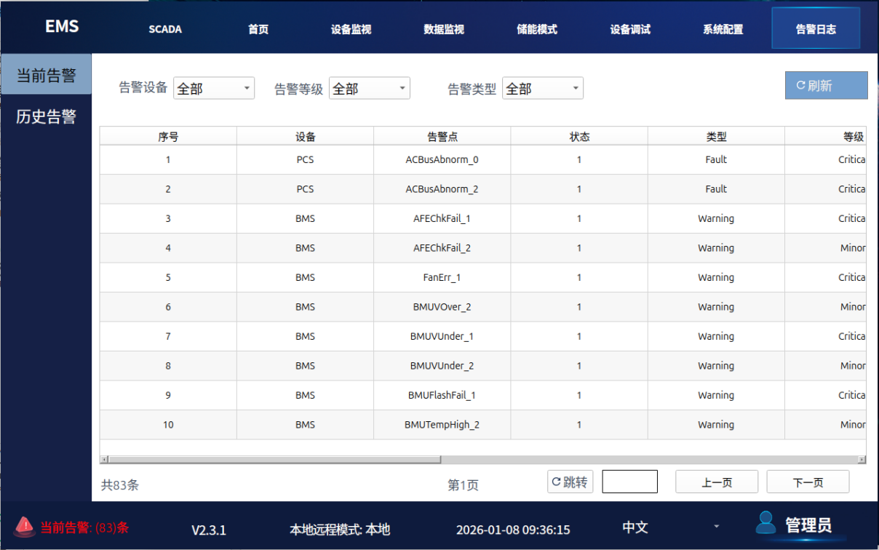Click the page number input field
The height and width of the screenshot is (550, 879).
[630, 482]
